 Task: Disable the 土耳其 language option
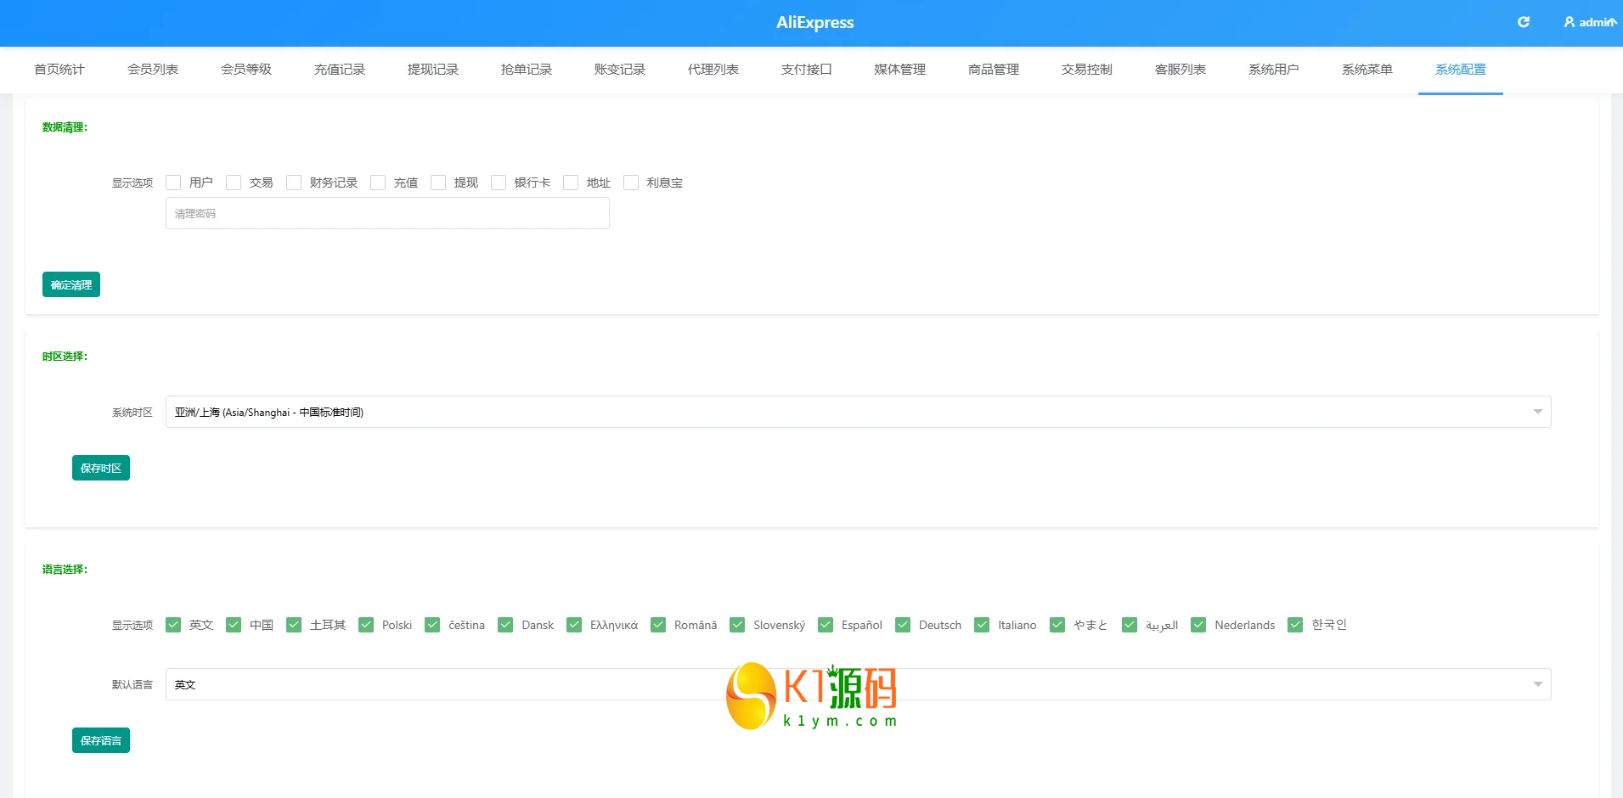click(294, 625)
